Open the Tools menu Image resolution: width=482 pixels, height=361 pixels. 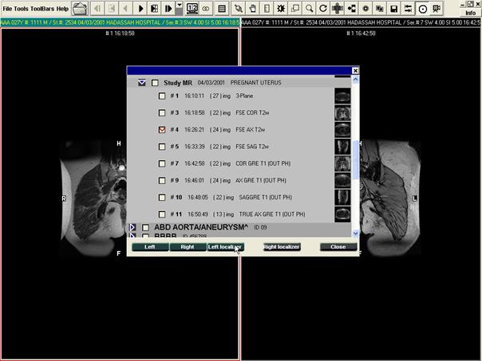21,9
